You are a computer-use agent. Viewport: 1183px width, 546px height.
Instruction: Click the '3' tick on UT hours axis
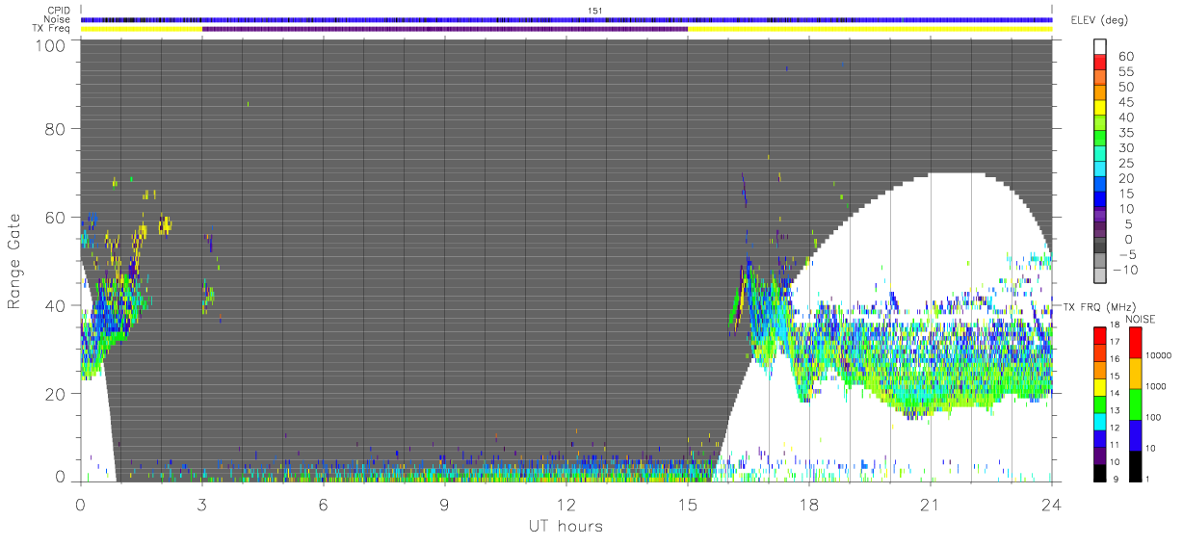point(201,504)
